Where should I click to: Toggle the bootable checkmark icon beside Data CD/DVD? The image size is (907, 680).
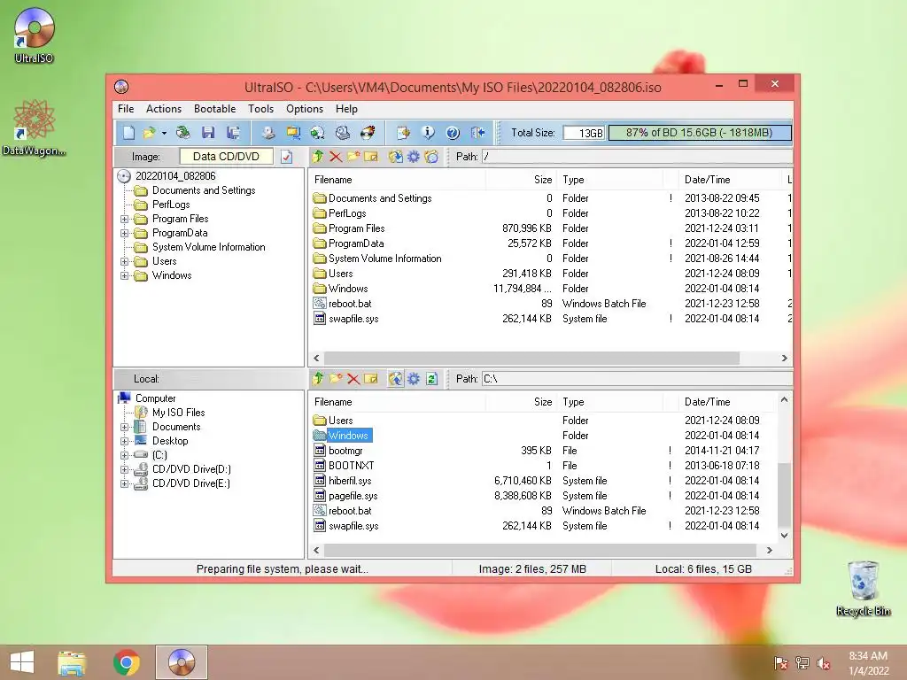tap(286, 157)
